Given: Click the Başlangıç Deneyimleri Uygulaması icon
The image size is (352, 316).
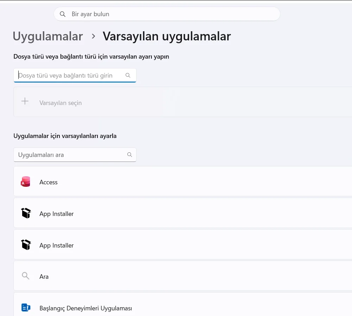Looking at the screenshot, I should click(x=26, y=308).
